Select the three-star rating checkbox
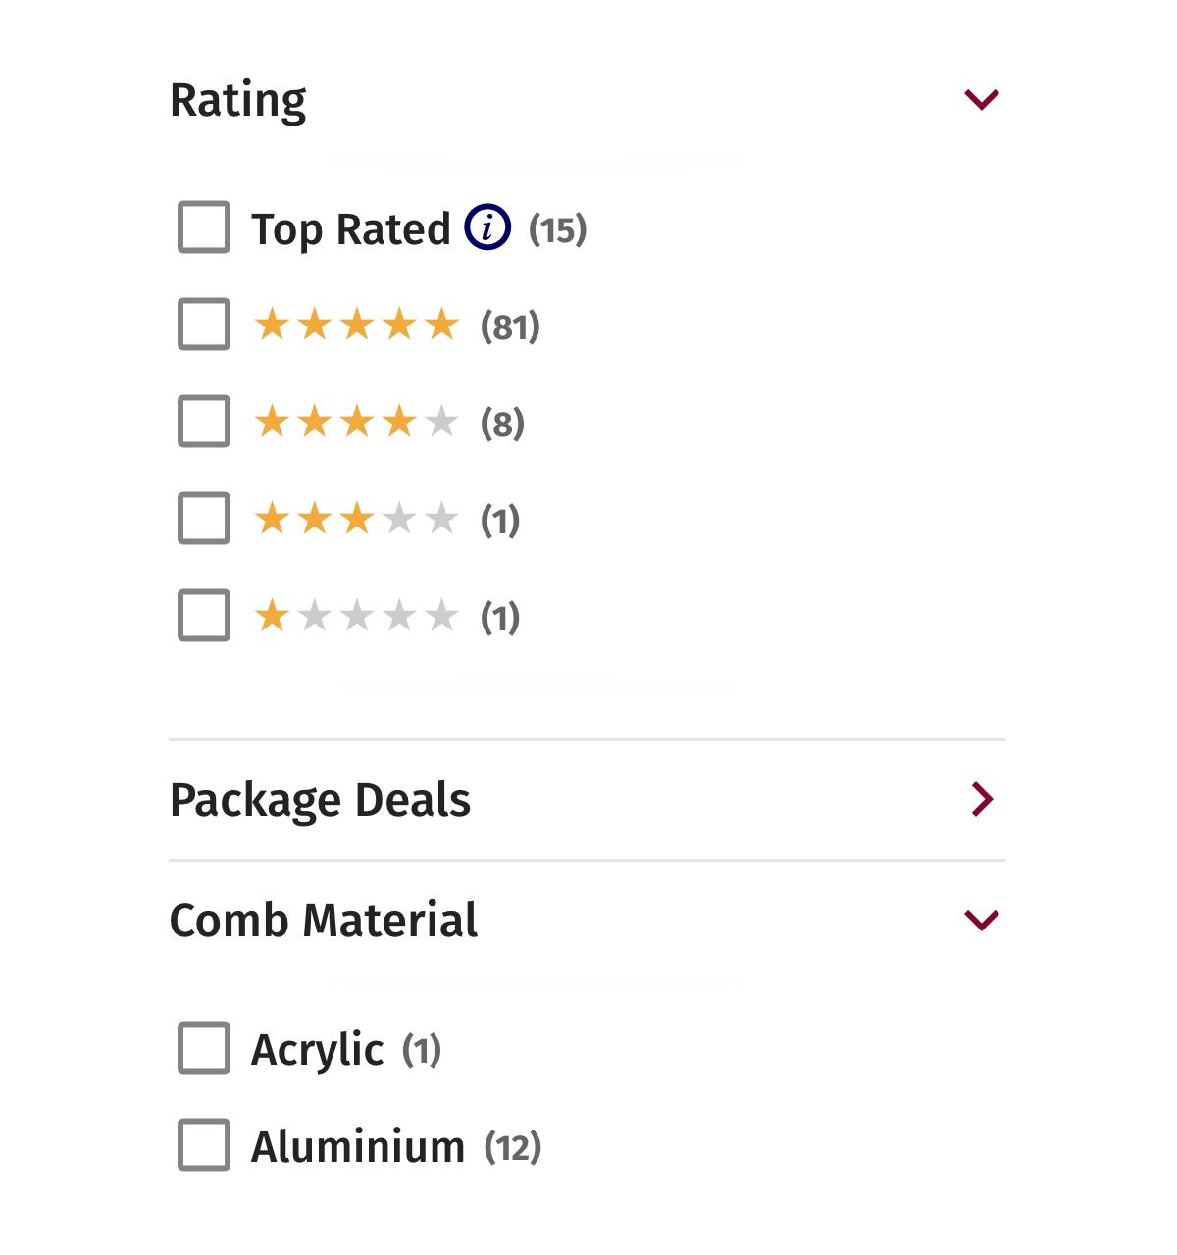Image resolution: width=1177 pixels, height=1255 pixels. tap(204, 519)
